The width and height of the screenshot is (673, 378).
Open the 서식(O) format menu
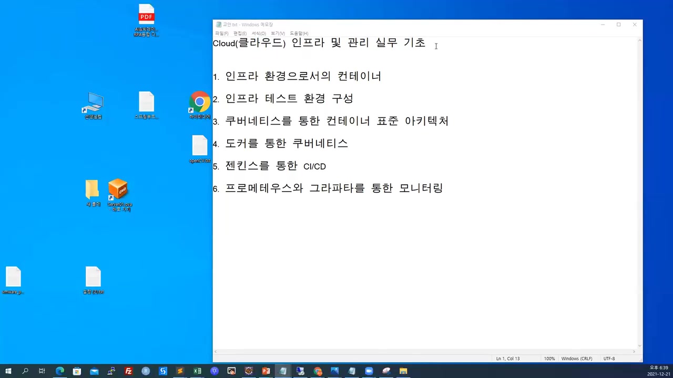click(x=258, y=33)
